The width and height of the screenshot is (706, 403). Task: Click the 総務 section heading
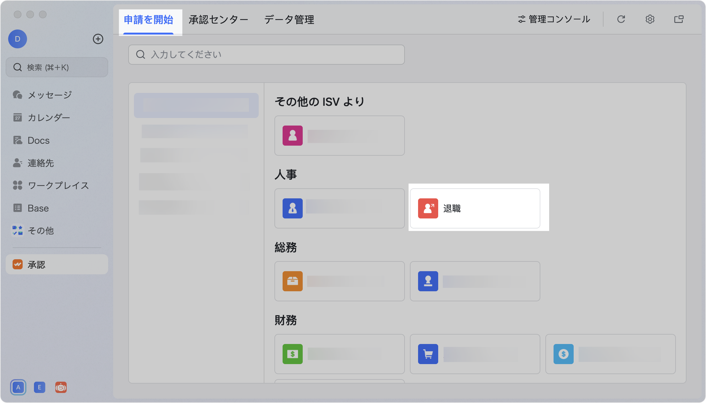click(286, 247)
